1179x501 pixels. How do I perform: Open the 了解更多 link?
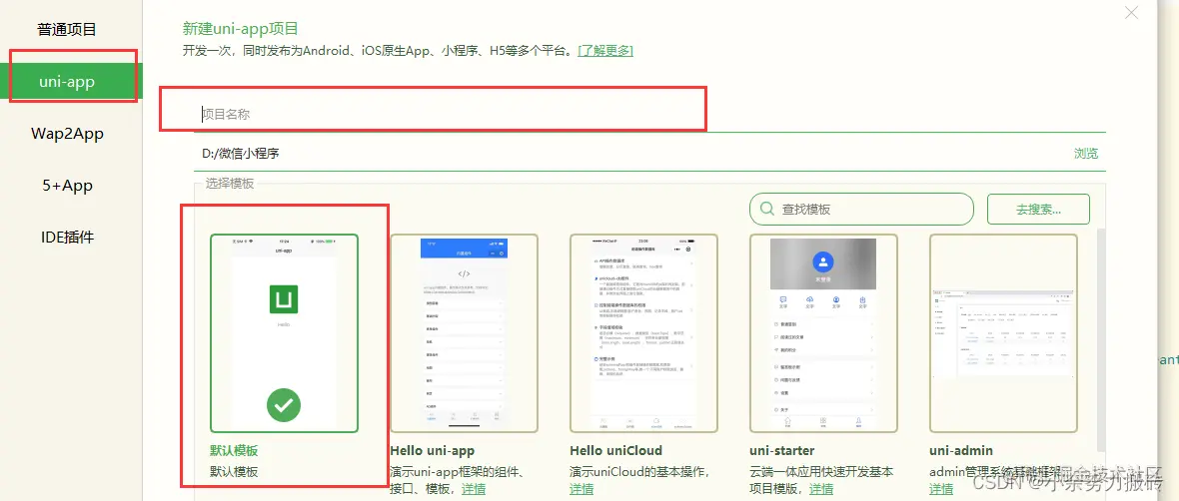(x=605, y=50)
